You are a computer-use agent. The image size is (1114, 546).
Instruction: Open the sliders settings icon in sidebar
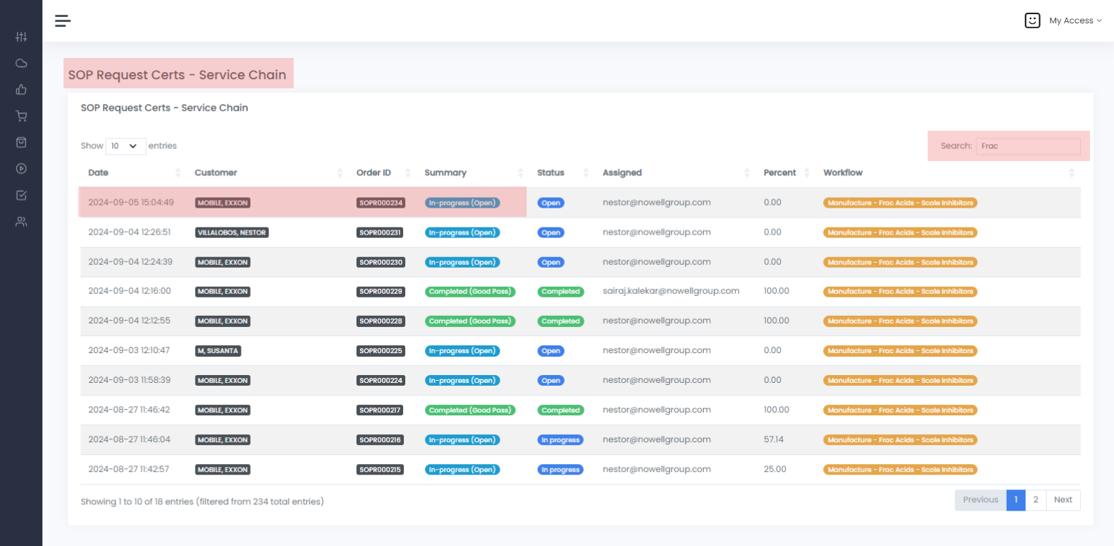[21, 37]
